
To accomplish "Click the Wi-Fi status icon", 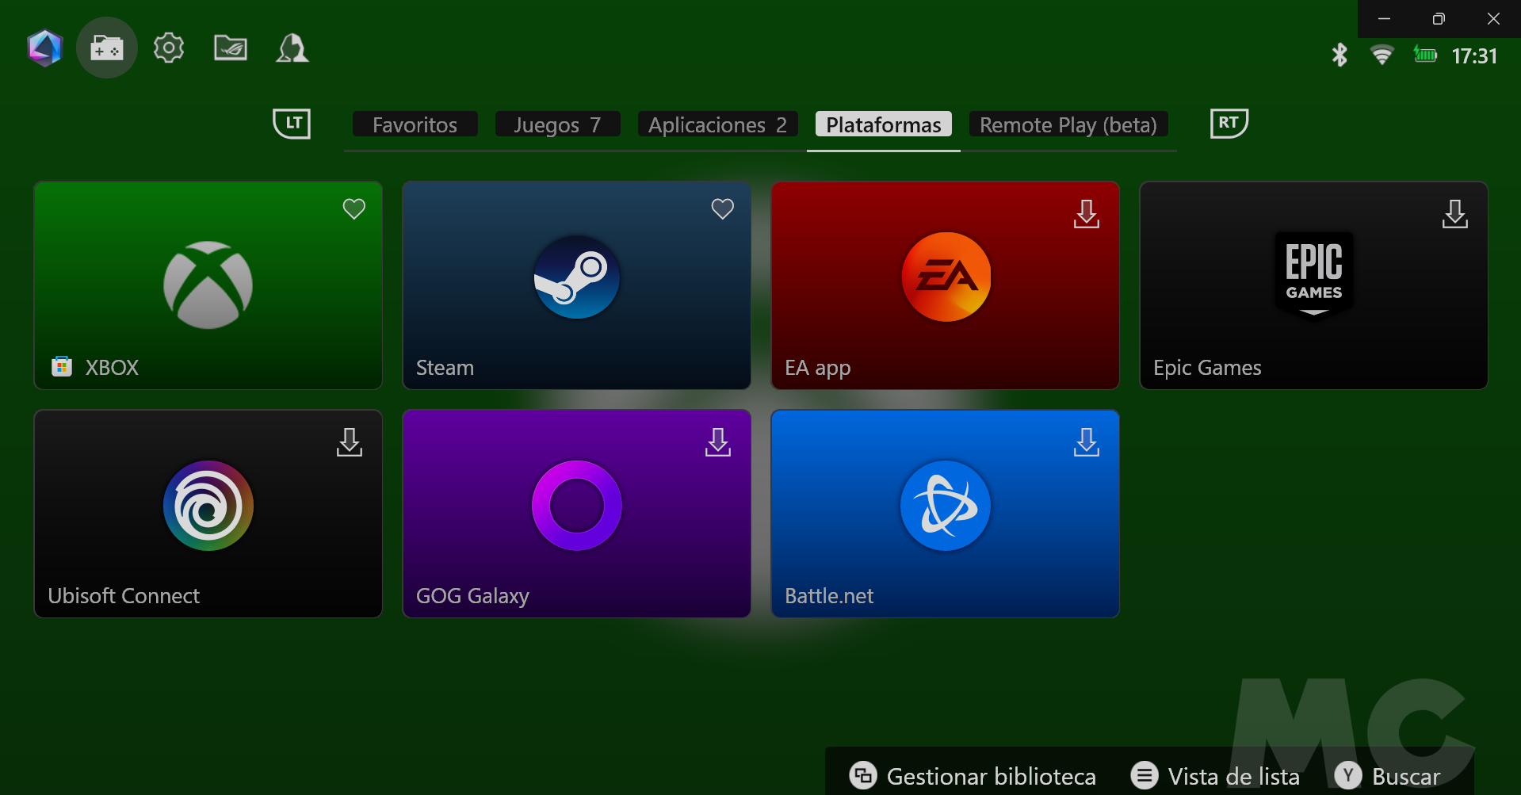I will 1382,55.
